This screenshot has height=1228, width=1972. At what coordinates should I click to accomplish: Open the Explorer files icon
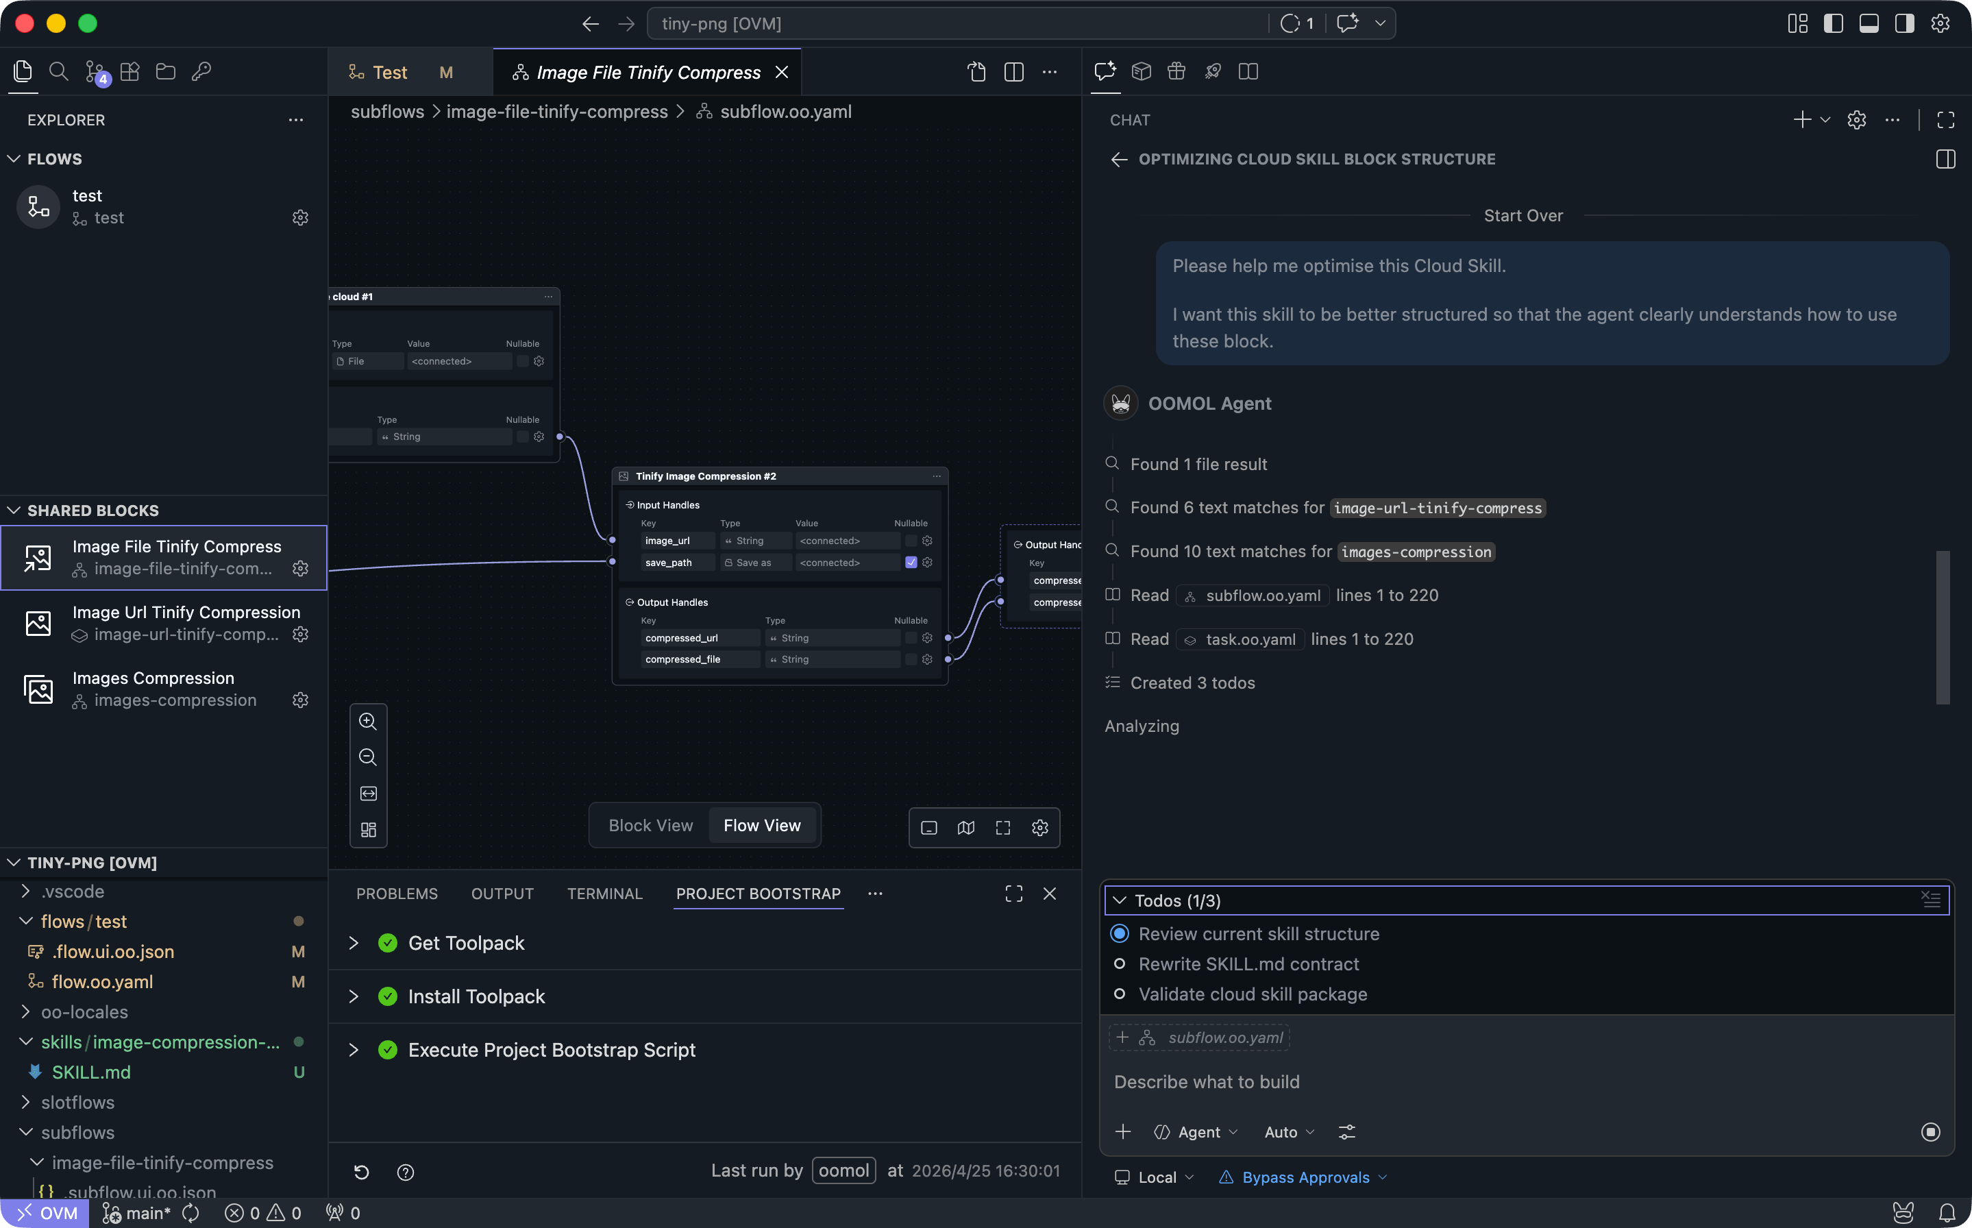pos(23,71)
